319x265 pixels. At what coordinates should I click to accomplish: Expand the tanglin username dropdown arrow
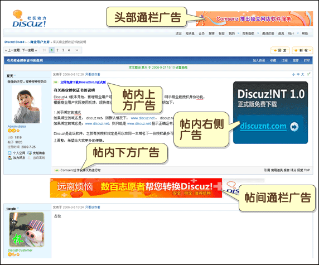pyautogui.click(x=18, y=208)
